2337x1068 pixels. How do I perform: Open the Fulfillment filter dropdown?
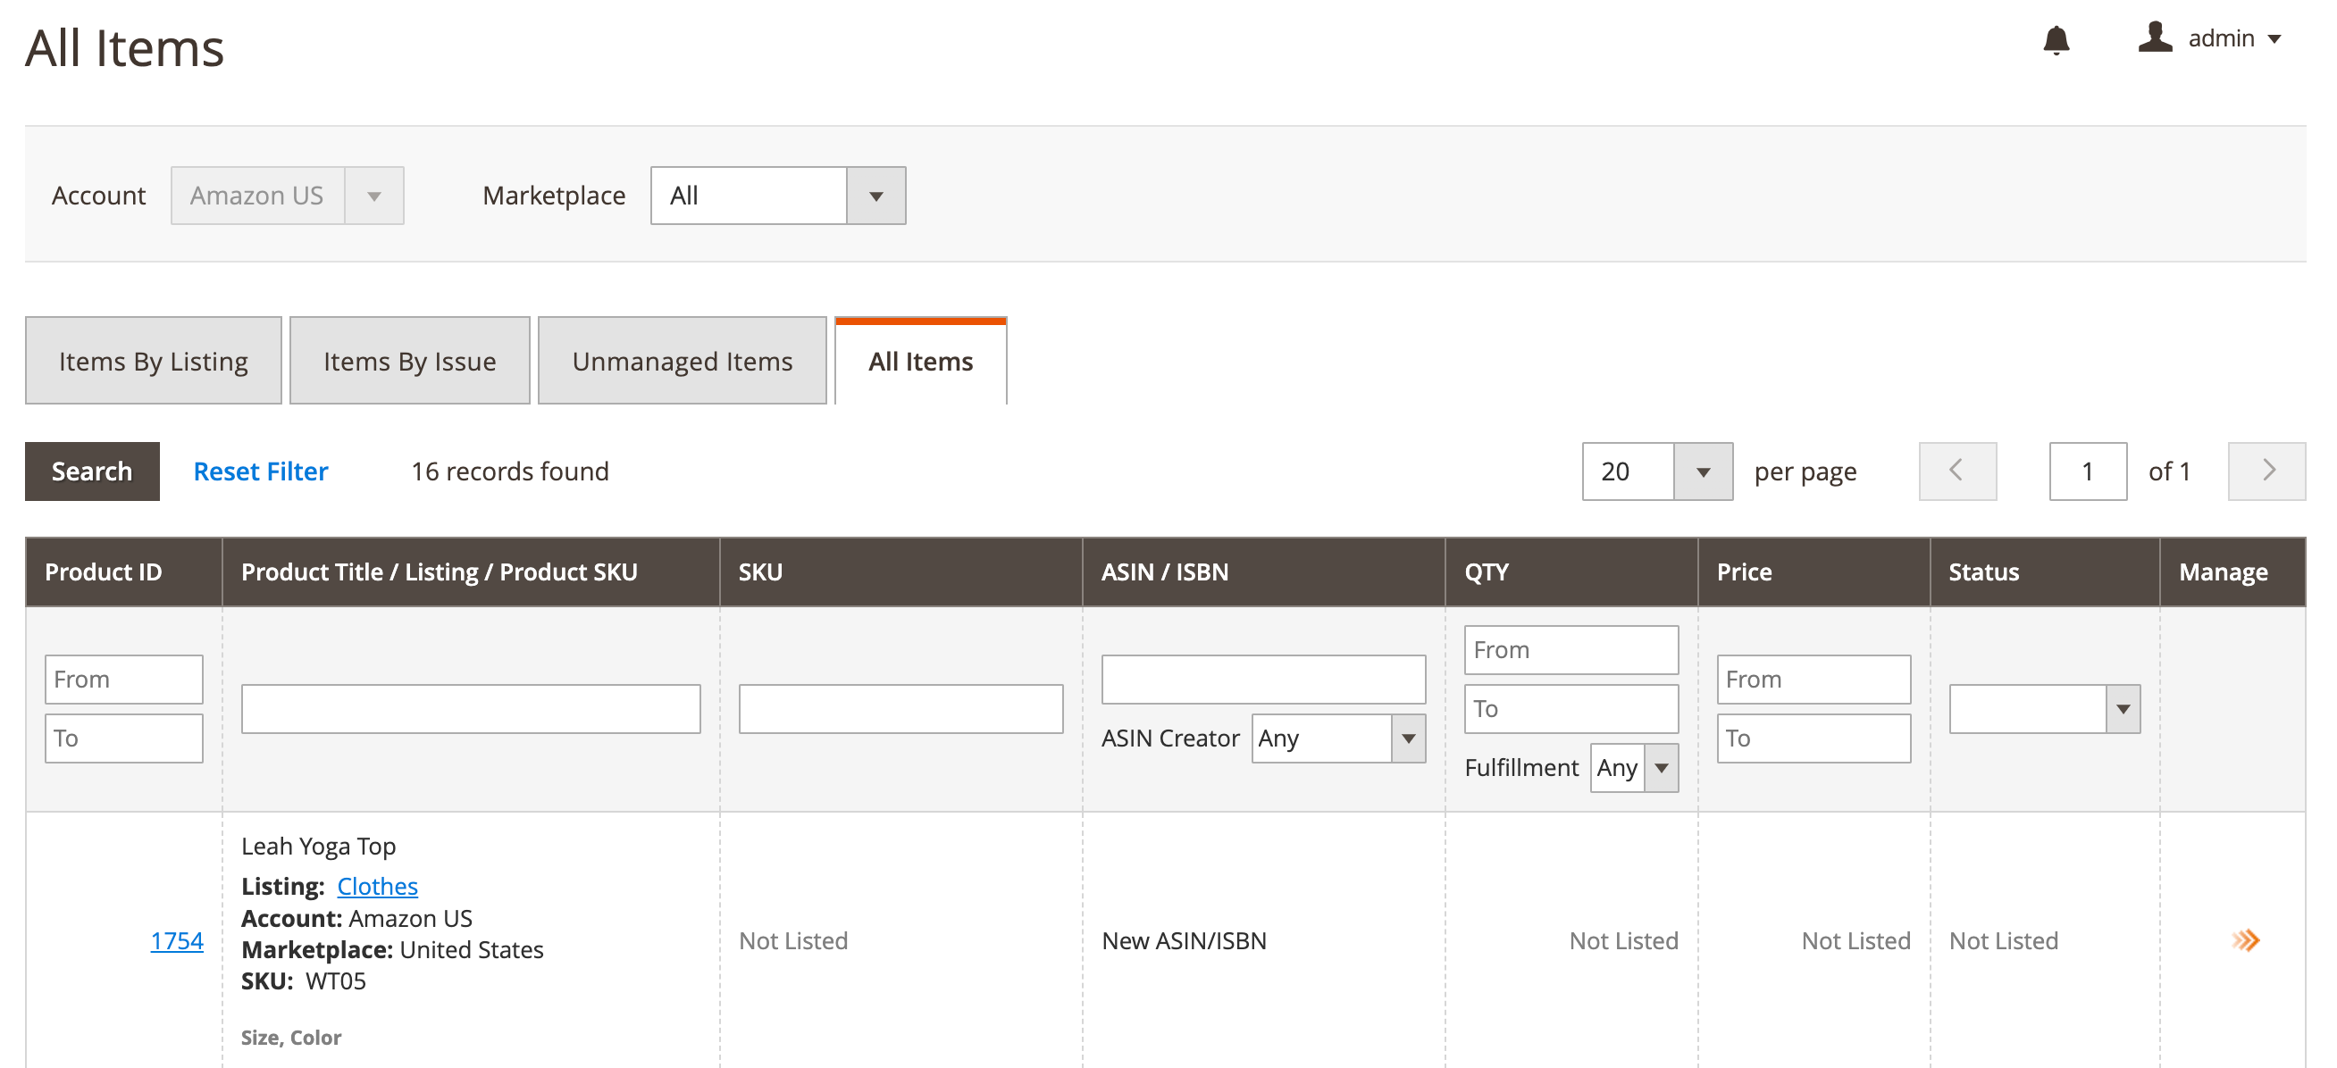pyautogui.click(x=1633, y=768)
